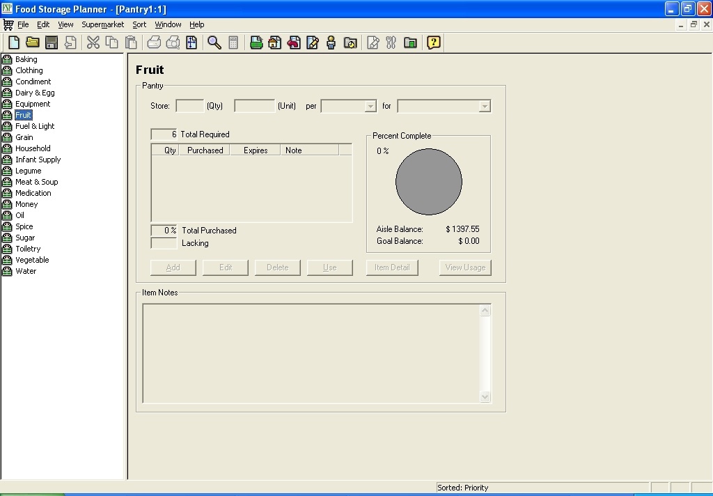Screen dimensions: 713x496
Task: Open the per unit dropdown
Action: (x=348, y=106)
